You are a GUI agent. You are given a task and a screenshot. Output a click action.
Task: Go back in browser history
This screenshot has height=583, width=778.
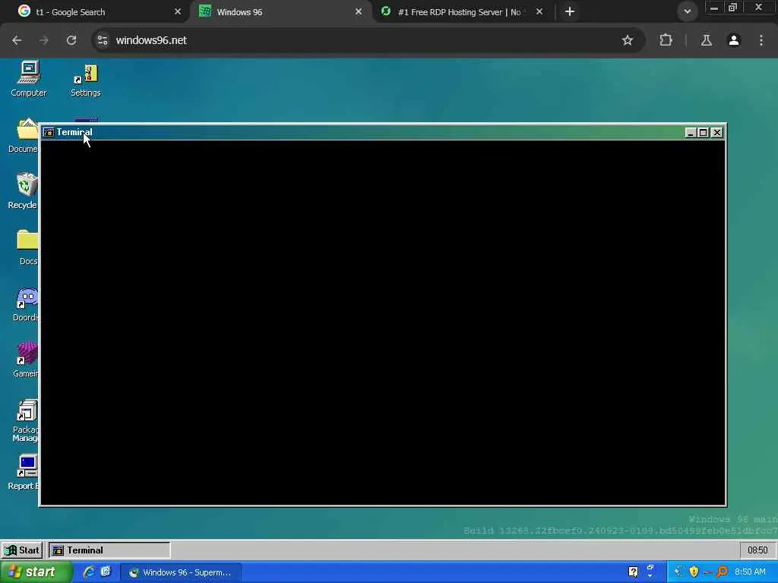(x=17, y=40)
